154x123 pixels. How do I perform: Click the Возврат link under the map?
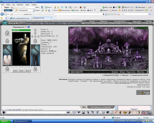click(x=115, y=72)
